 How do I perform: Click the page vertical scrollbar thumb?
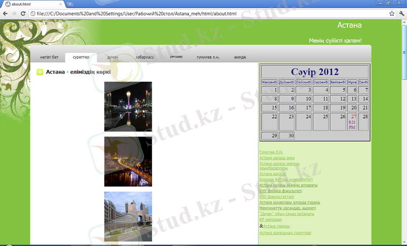coord(404,53)
